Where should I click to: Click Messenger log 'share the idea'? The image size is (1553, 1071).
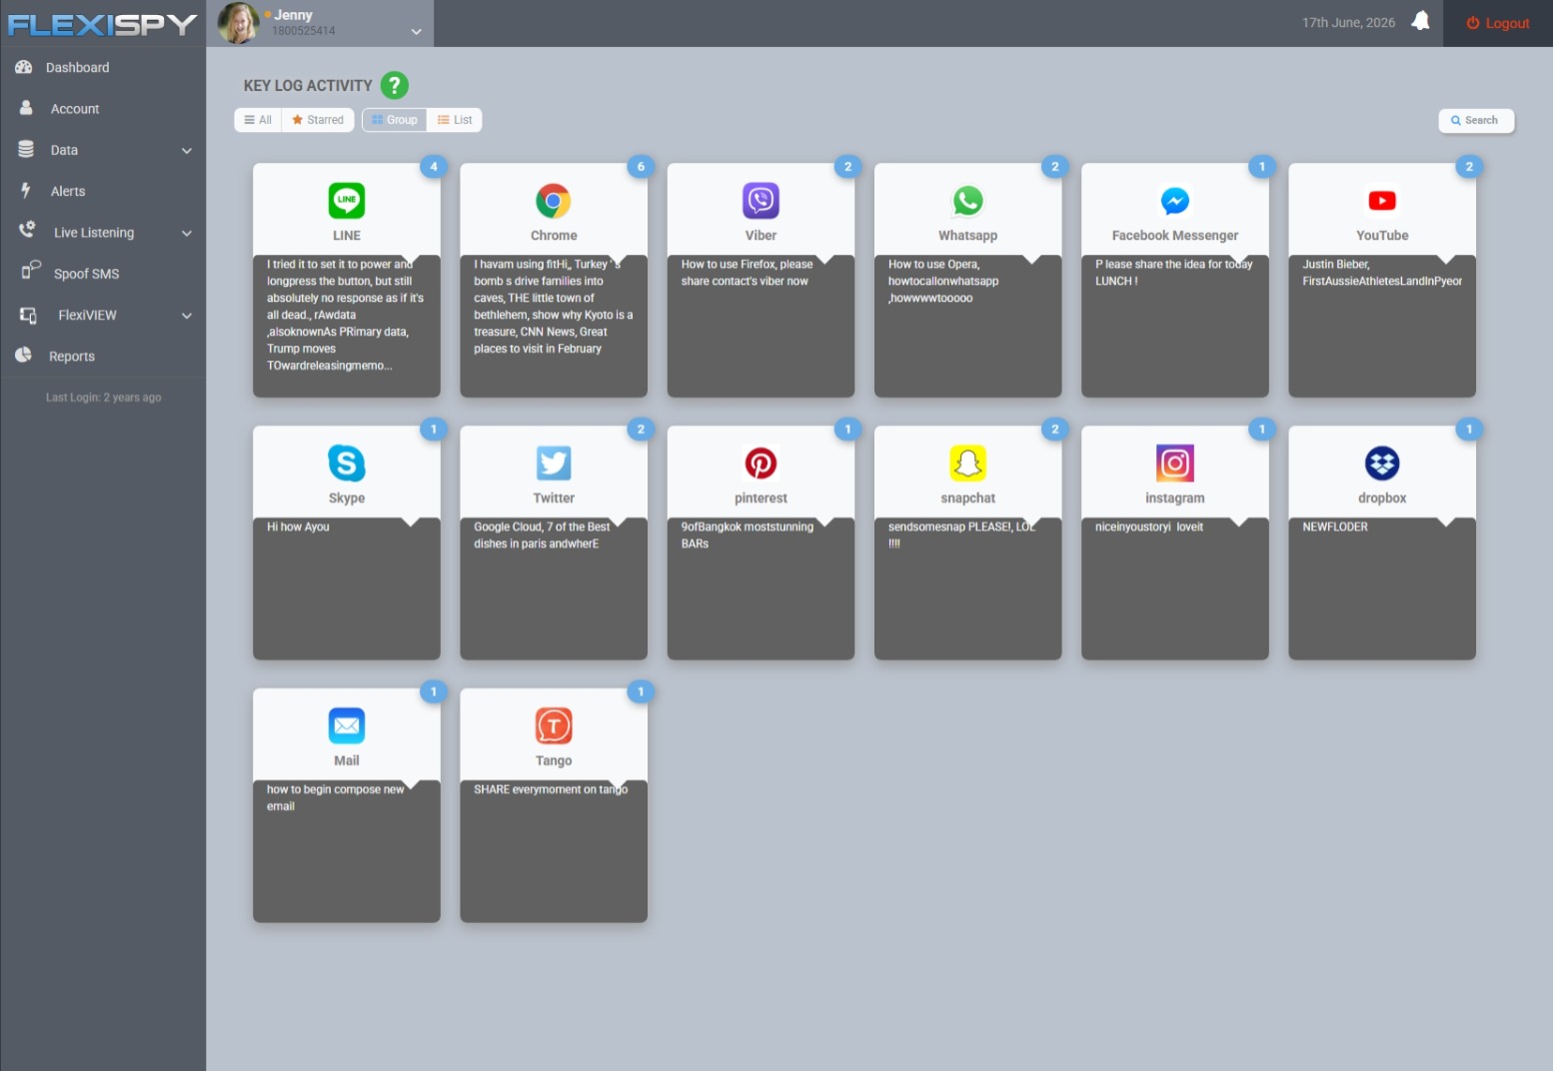click(1173, 273)
